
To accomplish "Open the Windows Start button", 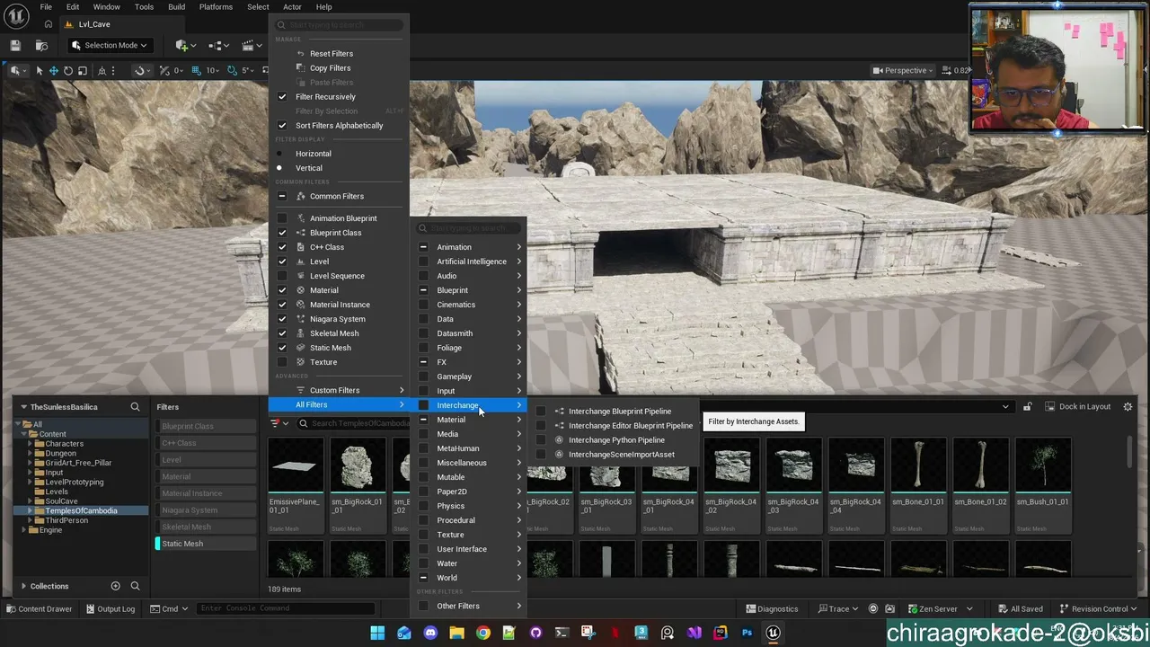I will click(377, 633).
